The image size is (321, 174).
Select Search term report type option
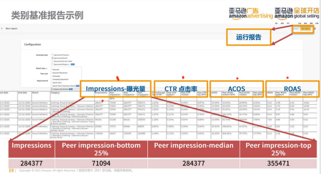57,83
